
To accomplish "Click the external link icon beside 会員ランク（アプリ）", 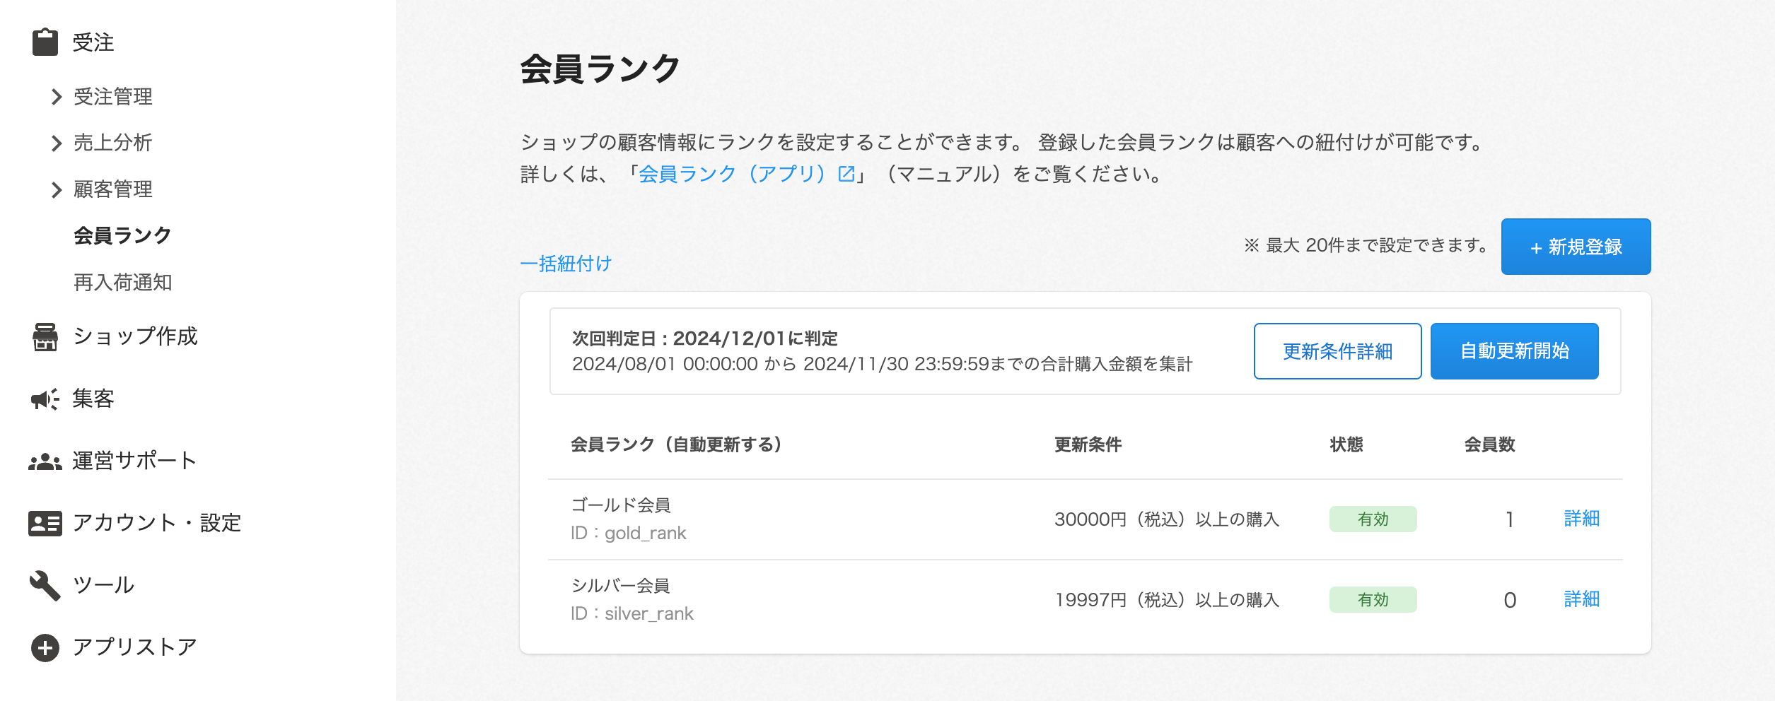I will click(846, 174).
